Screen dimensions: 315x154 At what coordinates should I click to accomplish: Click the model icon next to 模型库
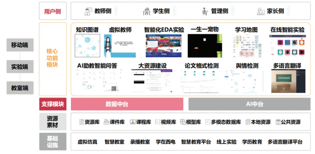pyautogui.click(x=183, y=122)
